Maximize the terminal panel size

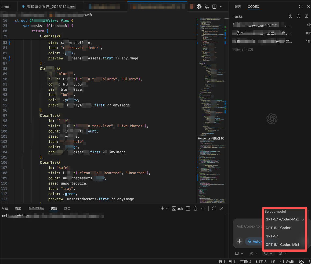pos(214,208)
